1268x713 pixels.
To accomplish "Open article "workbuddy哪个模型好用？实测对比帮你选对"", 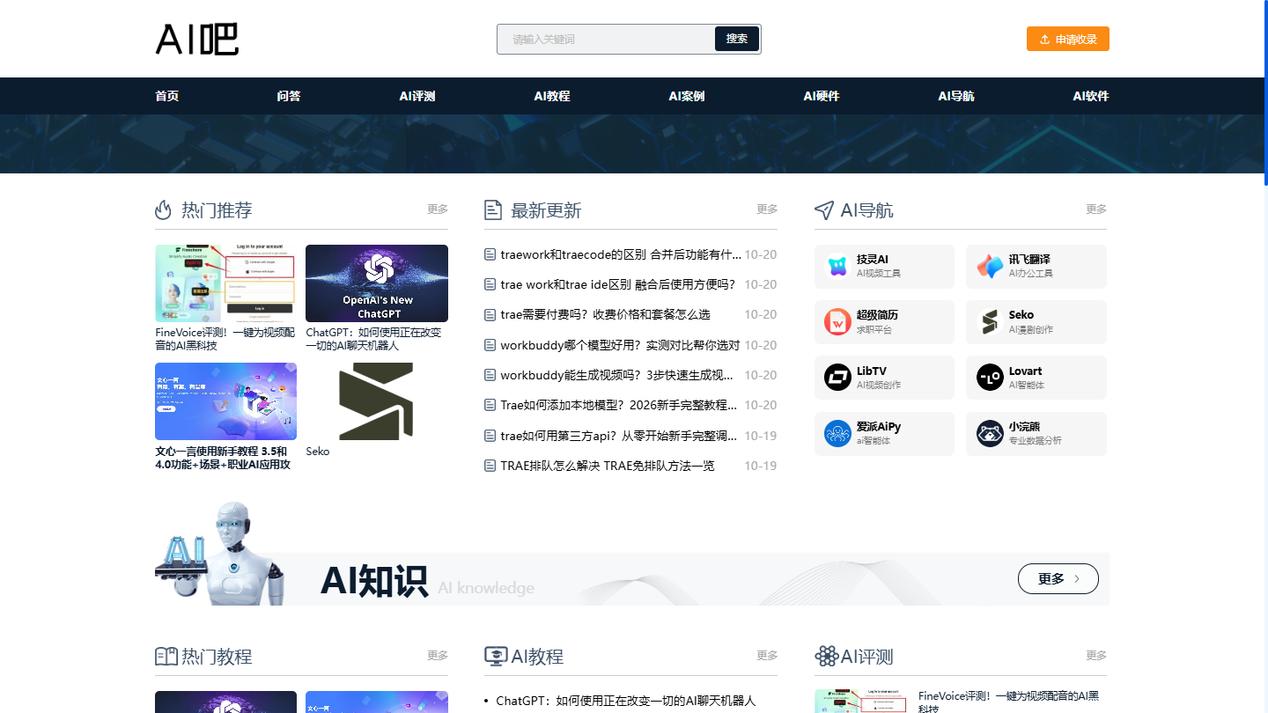I will [620, 345].
